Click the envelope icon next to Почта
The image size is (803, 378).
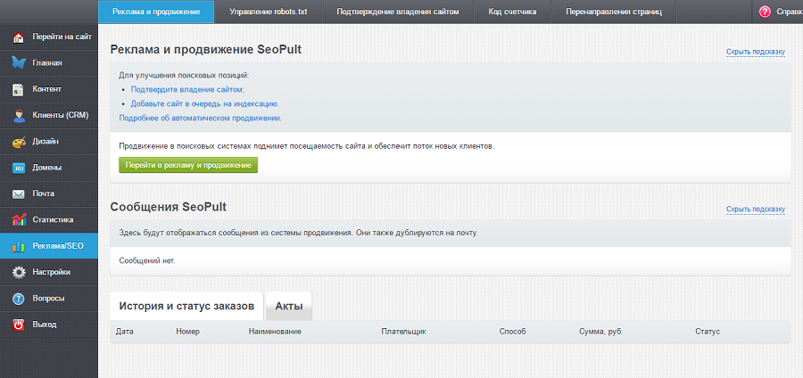19,193
